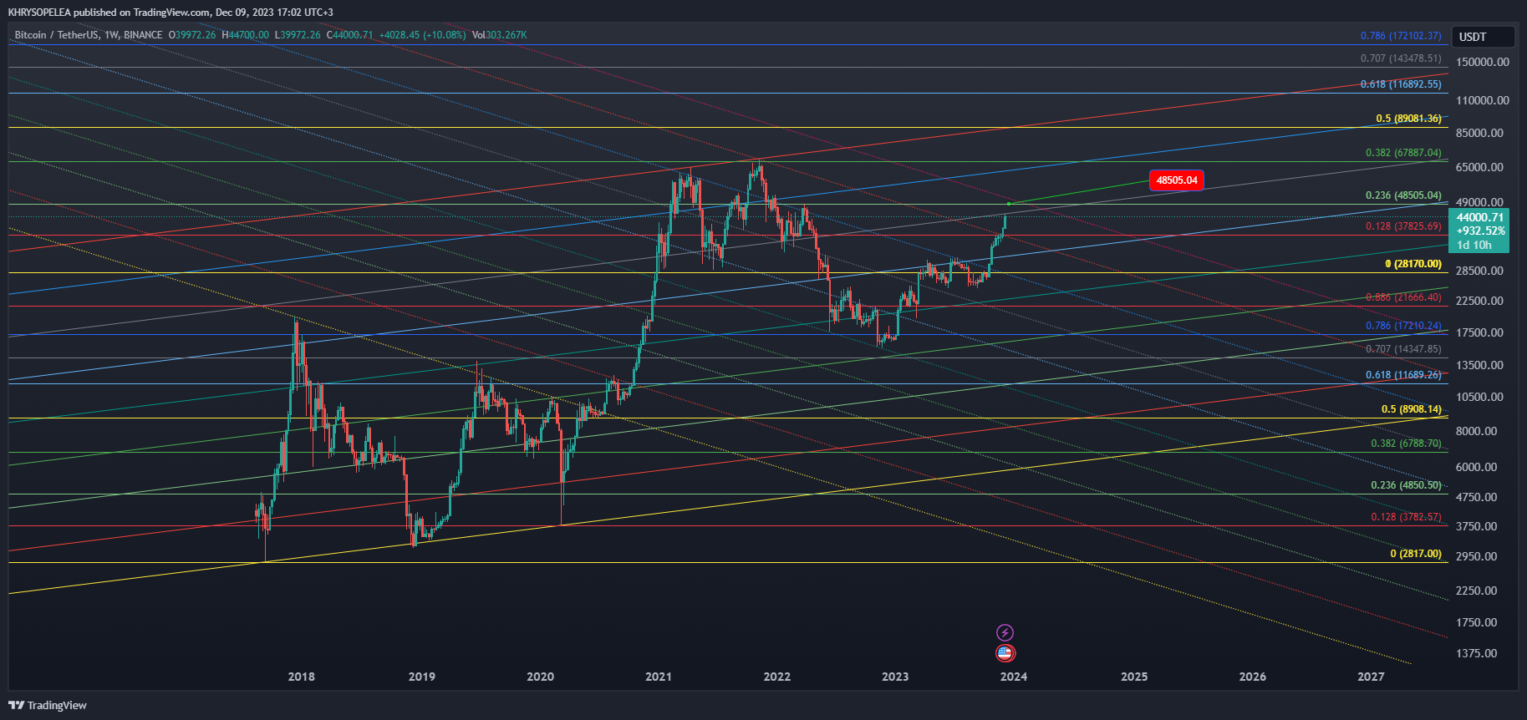Screen dimensions: 1527x720
Task: Click 10500.00 on the price scale
Action: (x=1479, y=397)
